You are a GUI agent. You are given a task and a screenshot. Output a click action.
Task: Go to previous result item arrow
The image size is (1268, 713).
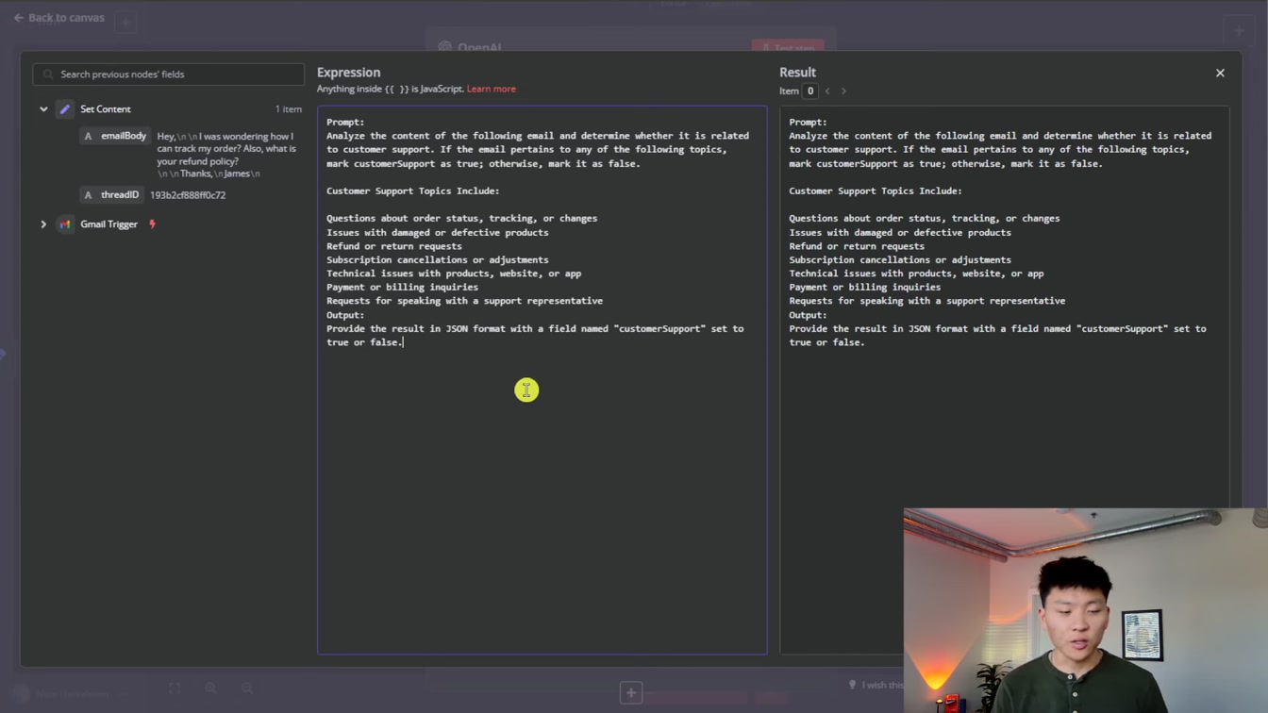[x=827, y=91]
